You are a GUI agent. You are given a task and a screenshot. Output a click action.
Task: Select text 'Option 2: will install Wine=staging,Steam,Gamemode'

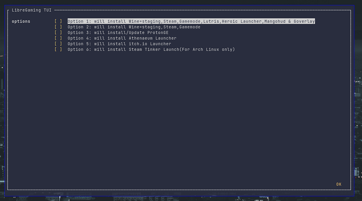point(134,27)
